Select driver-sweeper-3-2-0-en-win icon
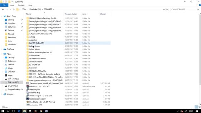 point(28,96)
